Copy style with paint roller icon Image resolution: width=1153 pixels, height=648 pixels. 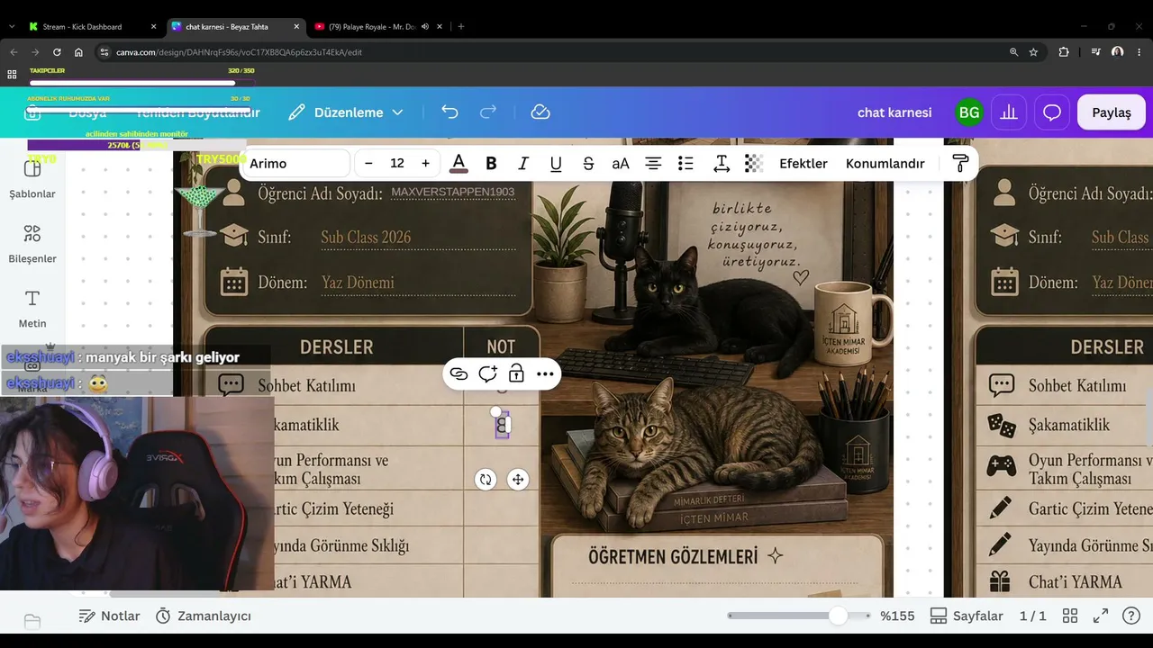coord(960,163)
